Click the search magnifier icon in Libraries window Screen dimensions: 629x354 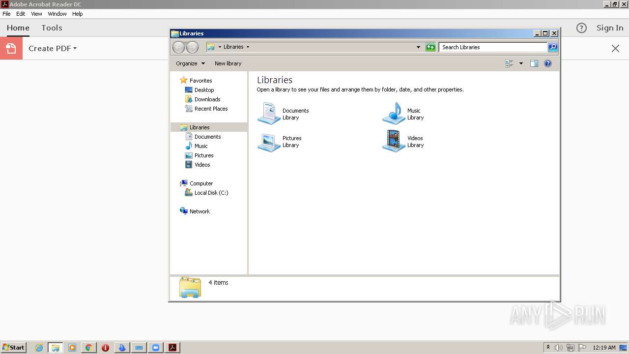pos(553,47)
